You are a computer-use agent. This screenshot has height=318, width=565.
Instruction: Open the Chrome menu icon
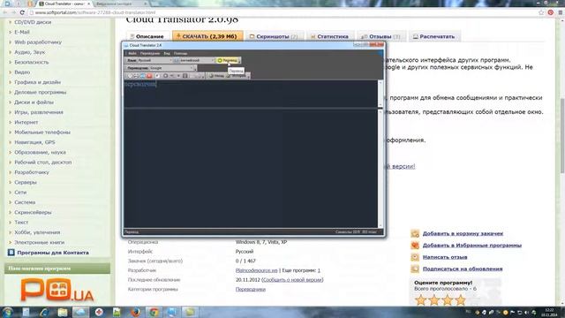coord(561,12)
